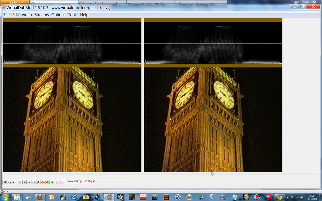
Task: Switch to Firefox in the taskbar
Action: tap(40, 197)
